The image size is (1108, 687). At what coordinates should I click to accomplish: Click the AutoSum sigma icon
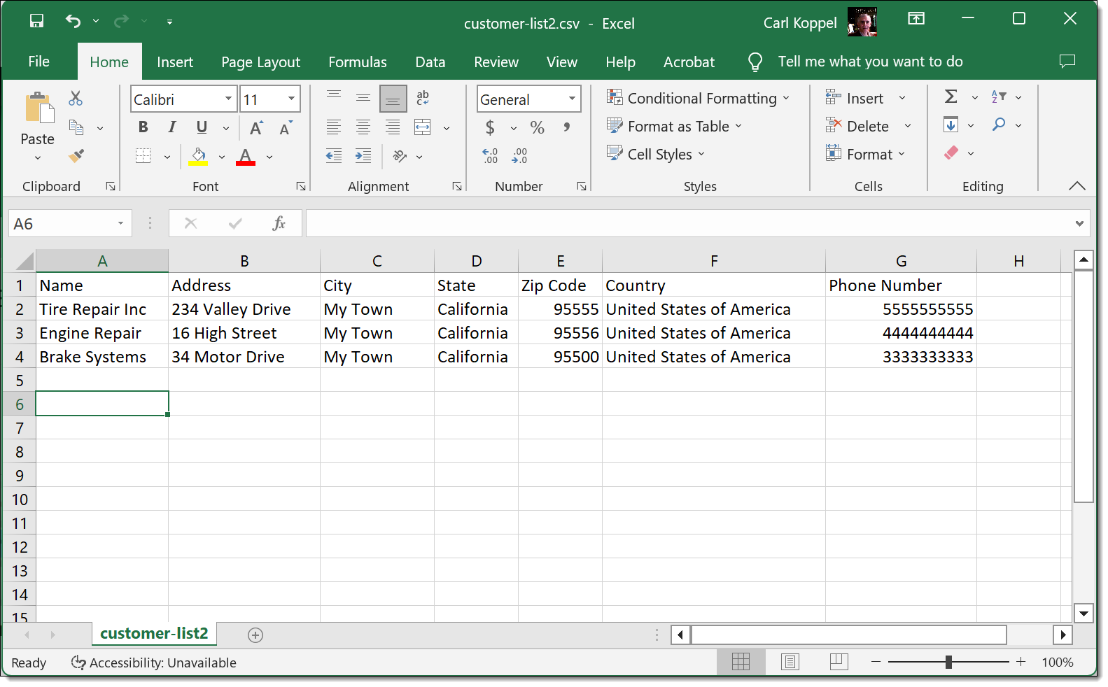coord(951,97)
